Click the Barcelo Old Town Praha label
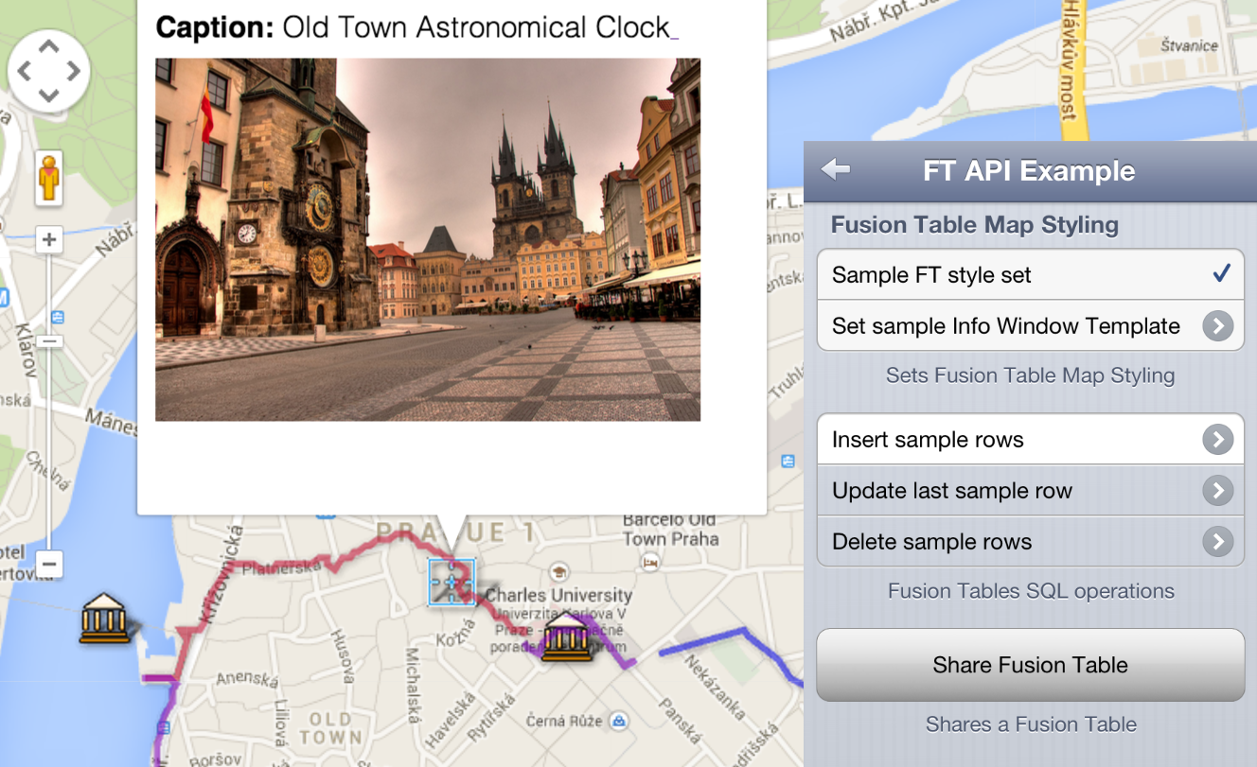Viewport: 1257px width, 767px height. (670, 530)
